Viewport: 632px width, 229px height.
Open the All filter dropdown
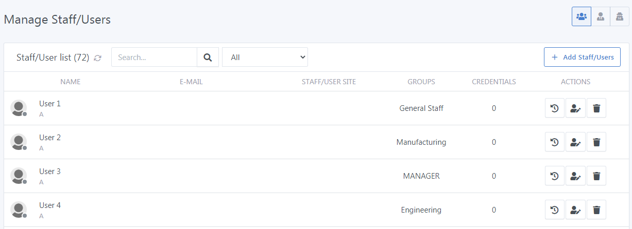point(265,58)
